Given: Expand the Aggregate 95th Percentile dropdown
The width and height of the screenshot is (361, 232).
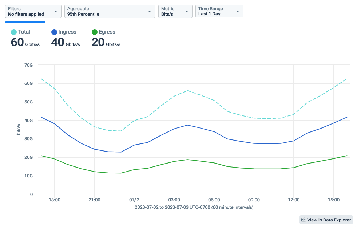Looking at the screenshot, I should (x=109, y=11).
